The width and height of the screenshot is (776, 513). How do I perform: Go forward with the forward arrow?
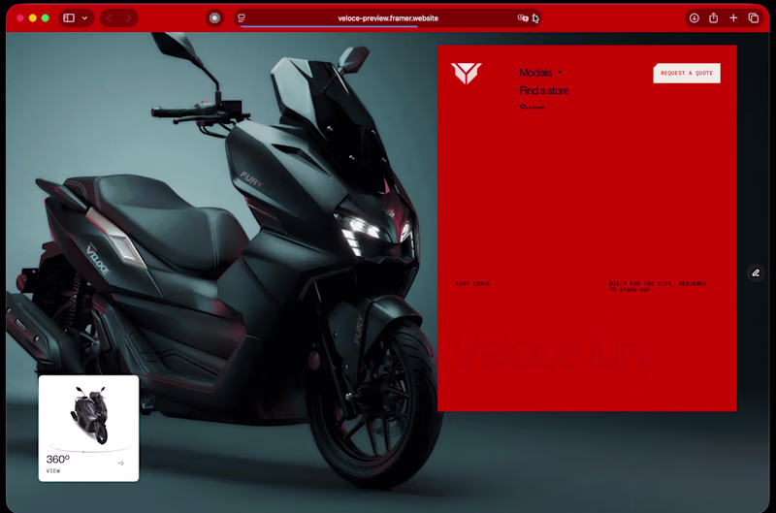click(128, 18)
